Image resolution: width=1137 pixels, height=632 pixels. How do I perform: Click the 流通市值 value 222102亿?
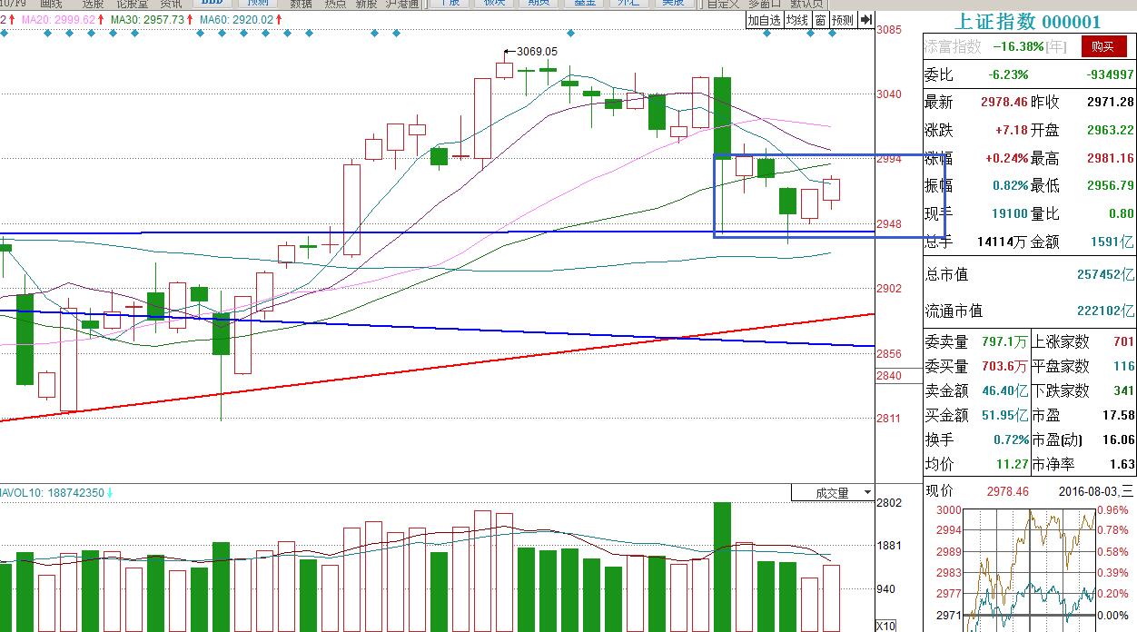tap(1105, 311)
